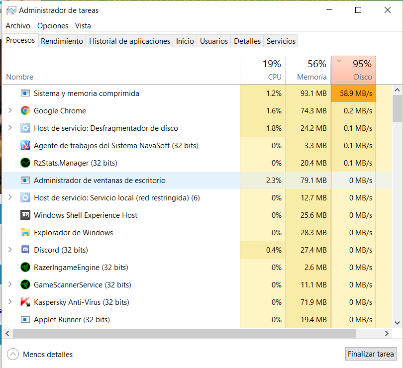Open the Servicios tab
This screenshot has height=368, width=403.
281,41
